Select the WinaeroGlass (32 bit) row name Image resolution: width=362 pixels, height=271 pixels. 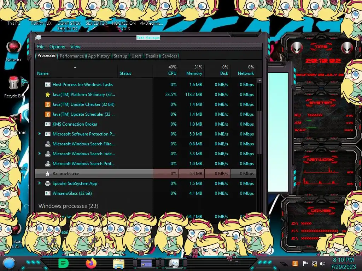(x=72, y=193)
